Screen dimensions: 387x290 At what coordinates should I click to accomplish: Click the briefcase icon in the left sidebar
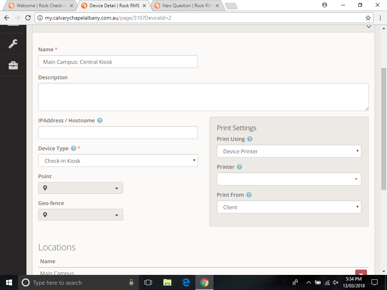point(13,65)
